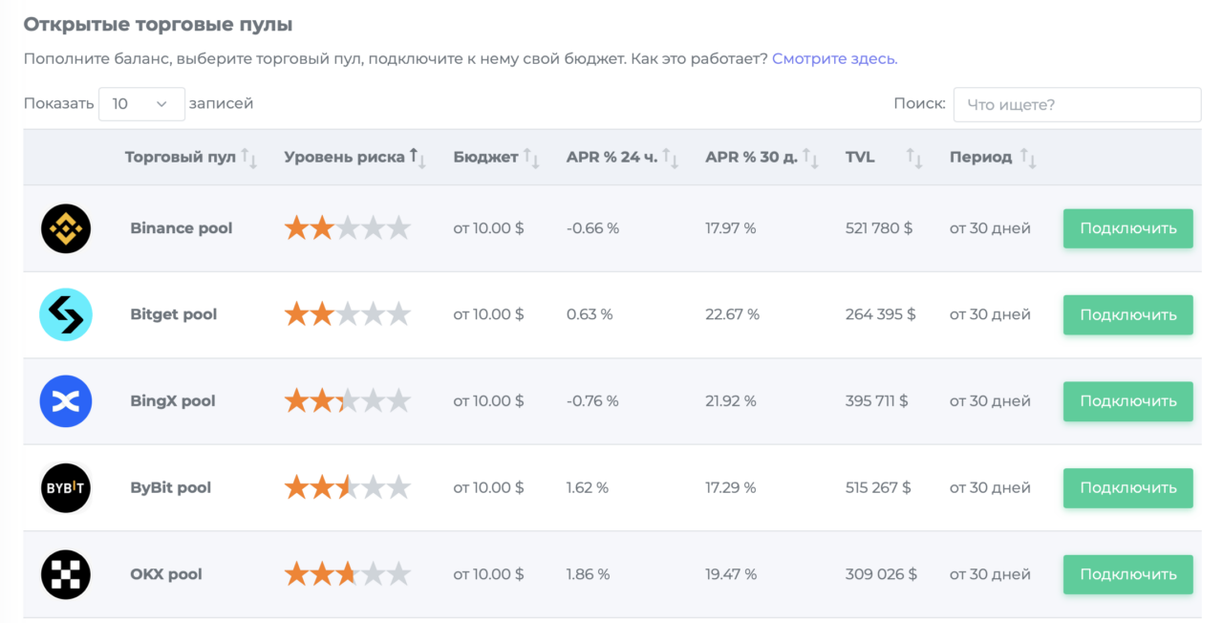
Task: Click the Торговый пул column header text
Action: click(180, 158)
